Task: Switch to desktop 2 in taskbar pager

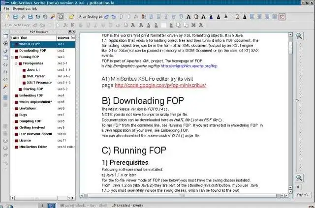Action: [x=52, y=206]
